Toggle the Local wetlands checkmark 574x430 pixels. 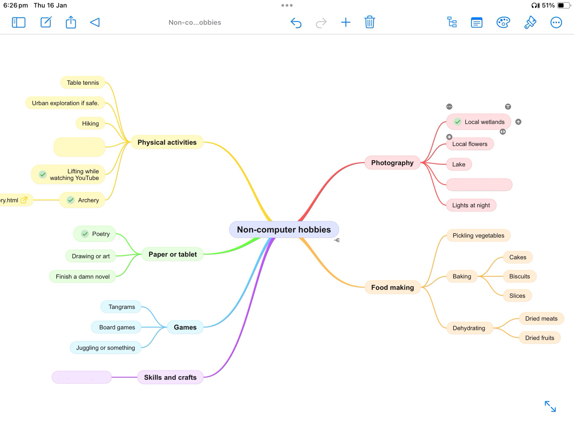pos(458,122)
